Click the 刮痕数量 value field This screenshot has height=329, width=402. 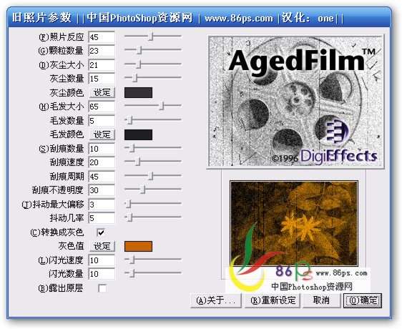tap(102, 149)
